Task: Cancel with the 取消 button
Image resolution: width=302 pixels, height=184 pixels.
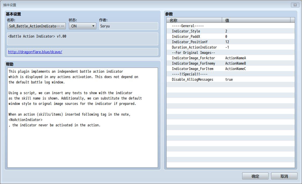Action: click(x=284, y=176)
